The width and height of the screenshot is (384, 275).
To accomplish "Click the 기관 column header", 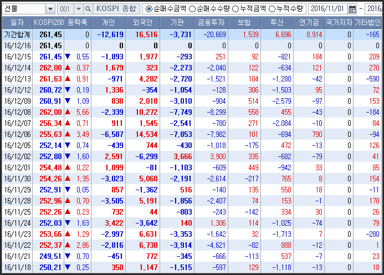I will point(177,23).
